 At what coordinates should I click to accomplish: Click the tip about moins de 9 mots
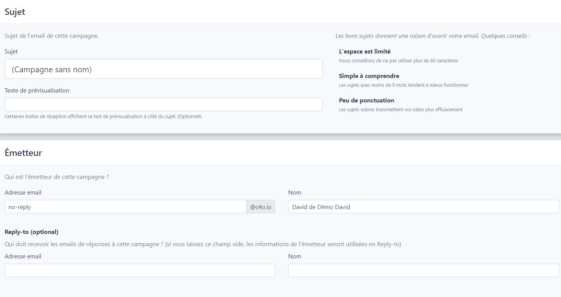click(404, 85)
